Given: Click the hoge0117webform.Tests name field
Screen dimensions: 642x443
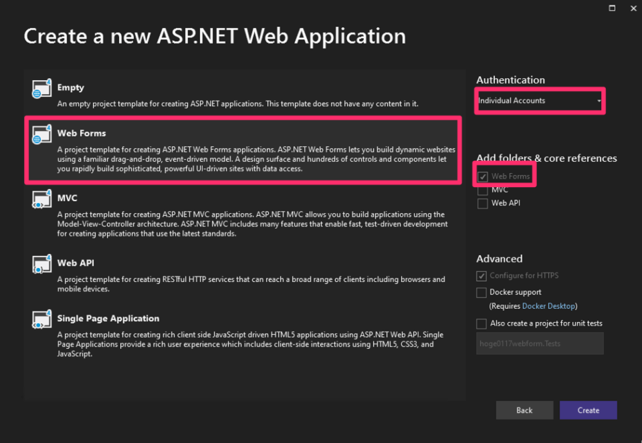Looking at the screenshot, I should point(540,343).
